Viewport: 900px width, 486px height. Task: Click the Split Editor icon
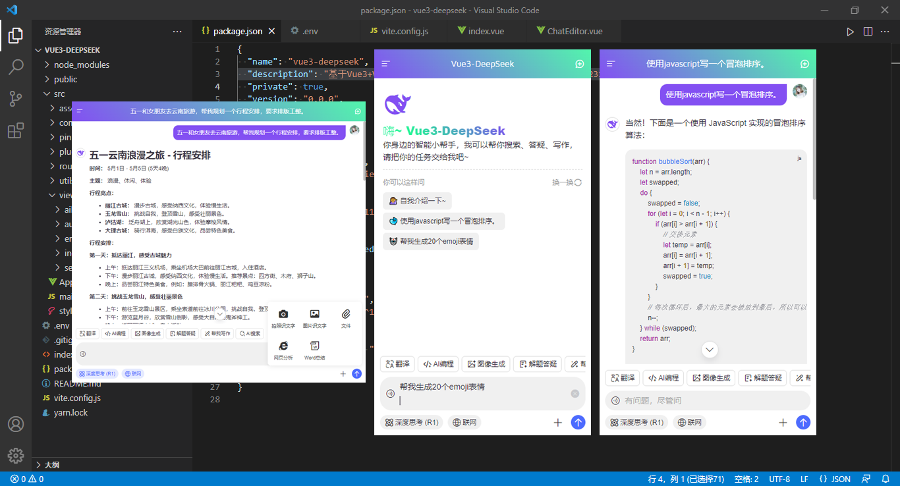(868, 32)
